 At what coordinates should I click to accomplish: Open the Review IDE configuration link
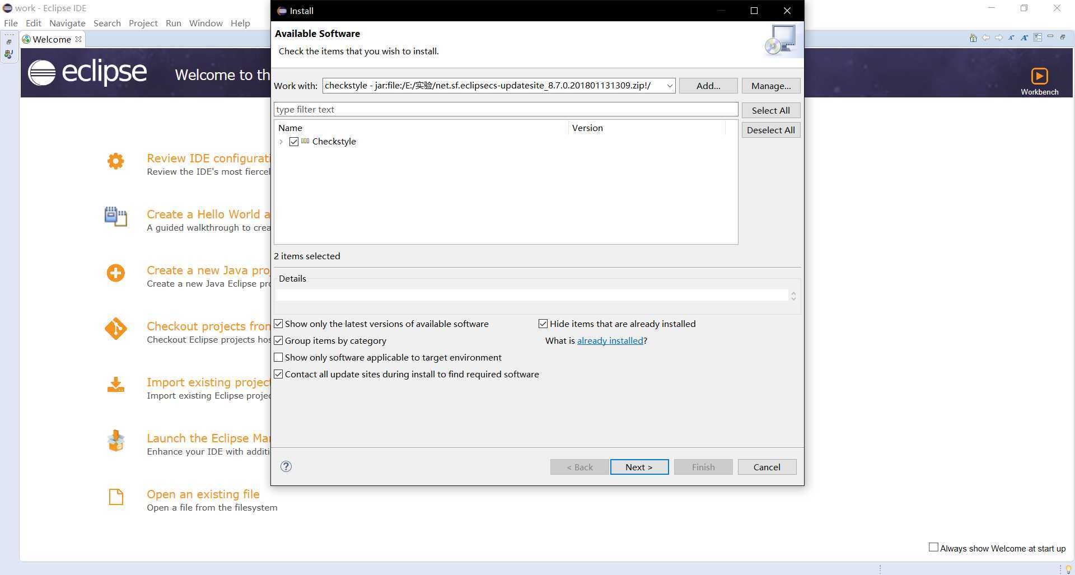(x=208, y=158)
